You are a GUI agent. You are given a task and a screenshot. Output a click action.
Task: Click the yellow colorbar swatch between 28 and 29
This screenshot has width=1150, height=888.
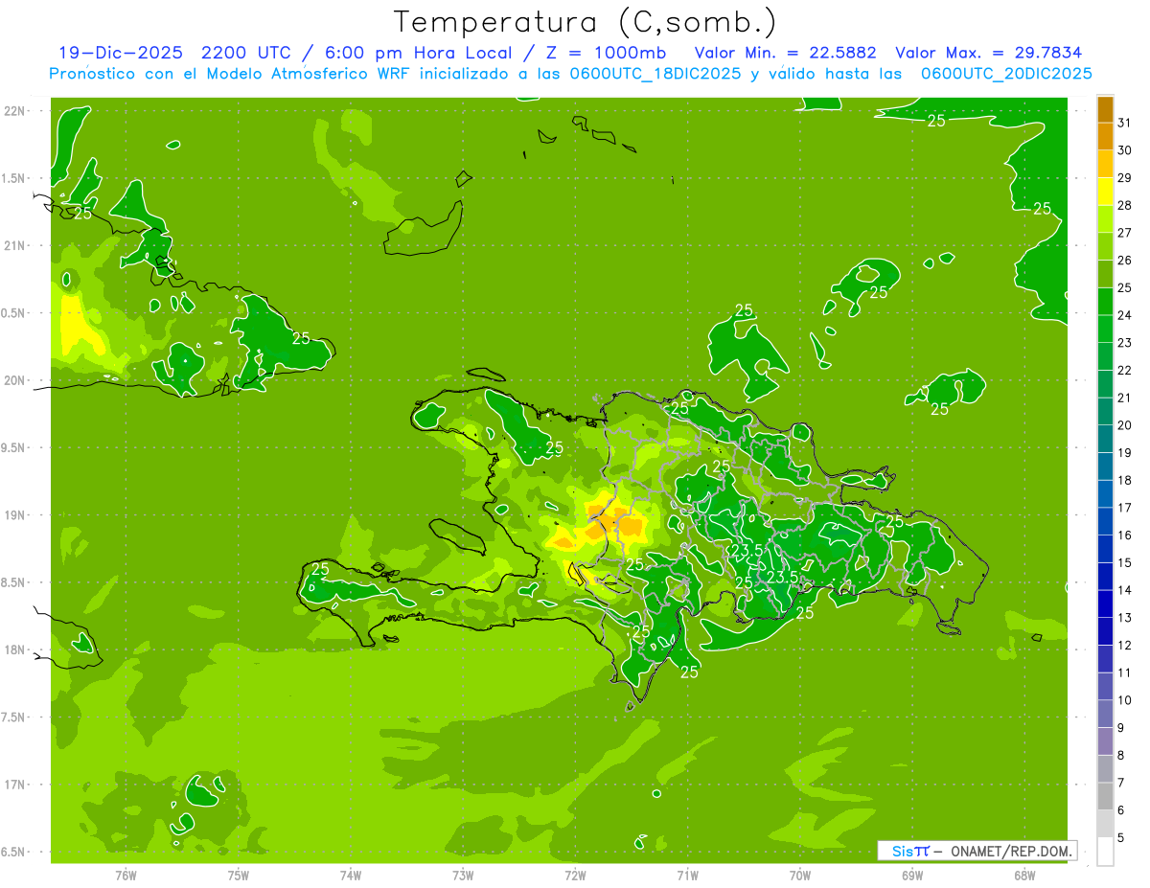pos(1105,191)
